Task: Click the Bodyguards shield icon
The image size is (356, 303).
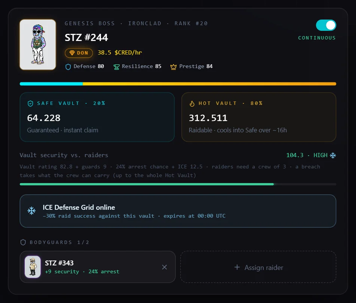Action: pos(23,242)
